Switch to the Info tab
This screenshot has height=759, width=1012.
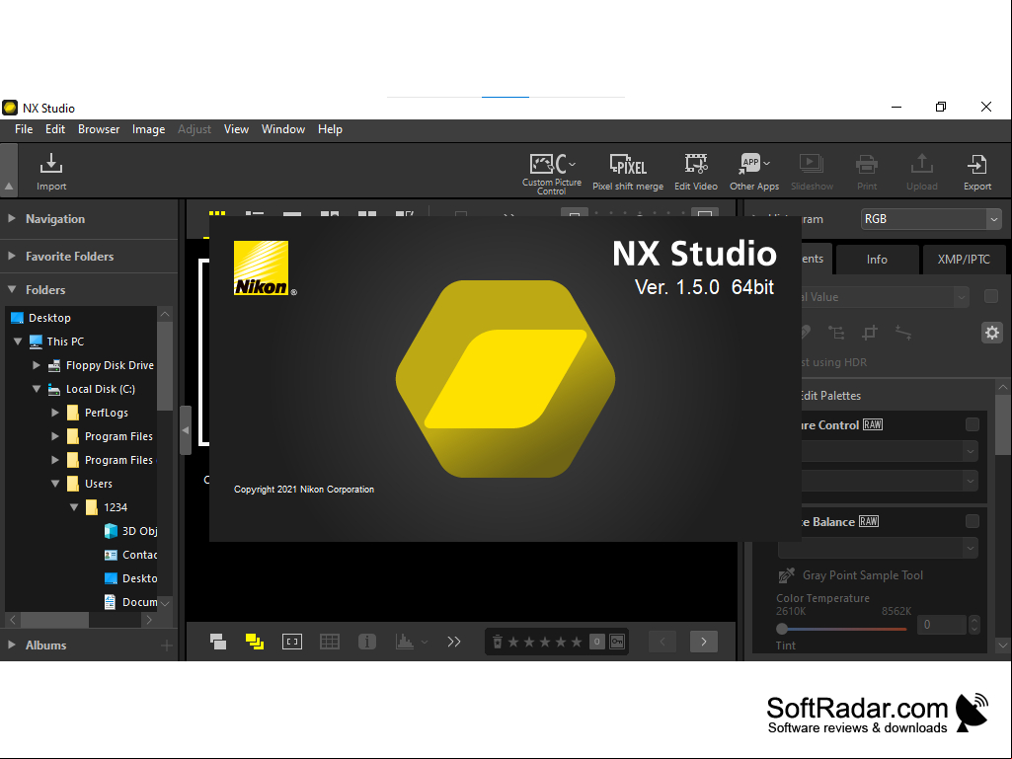[x=877, y=260]
